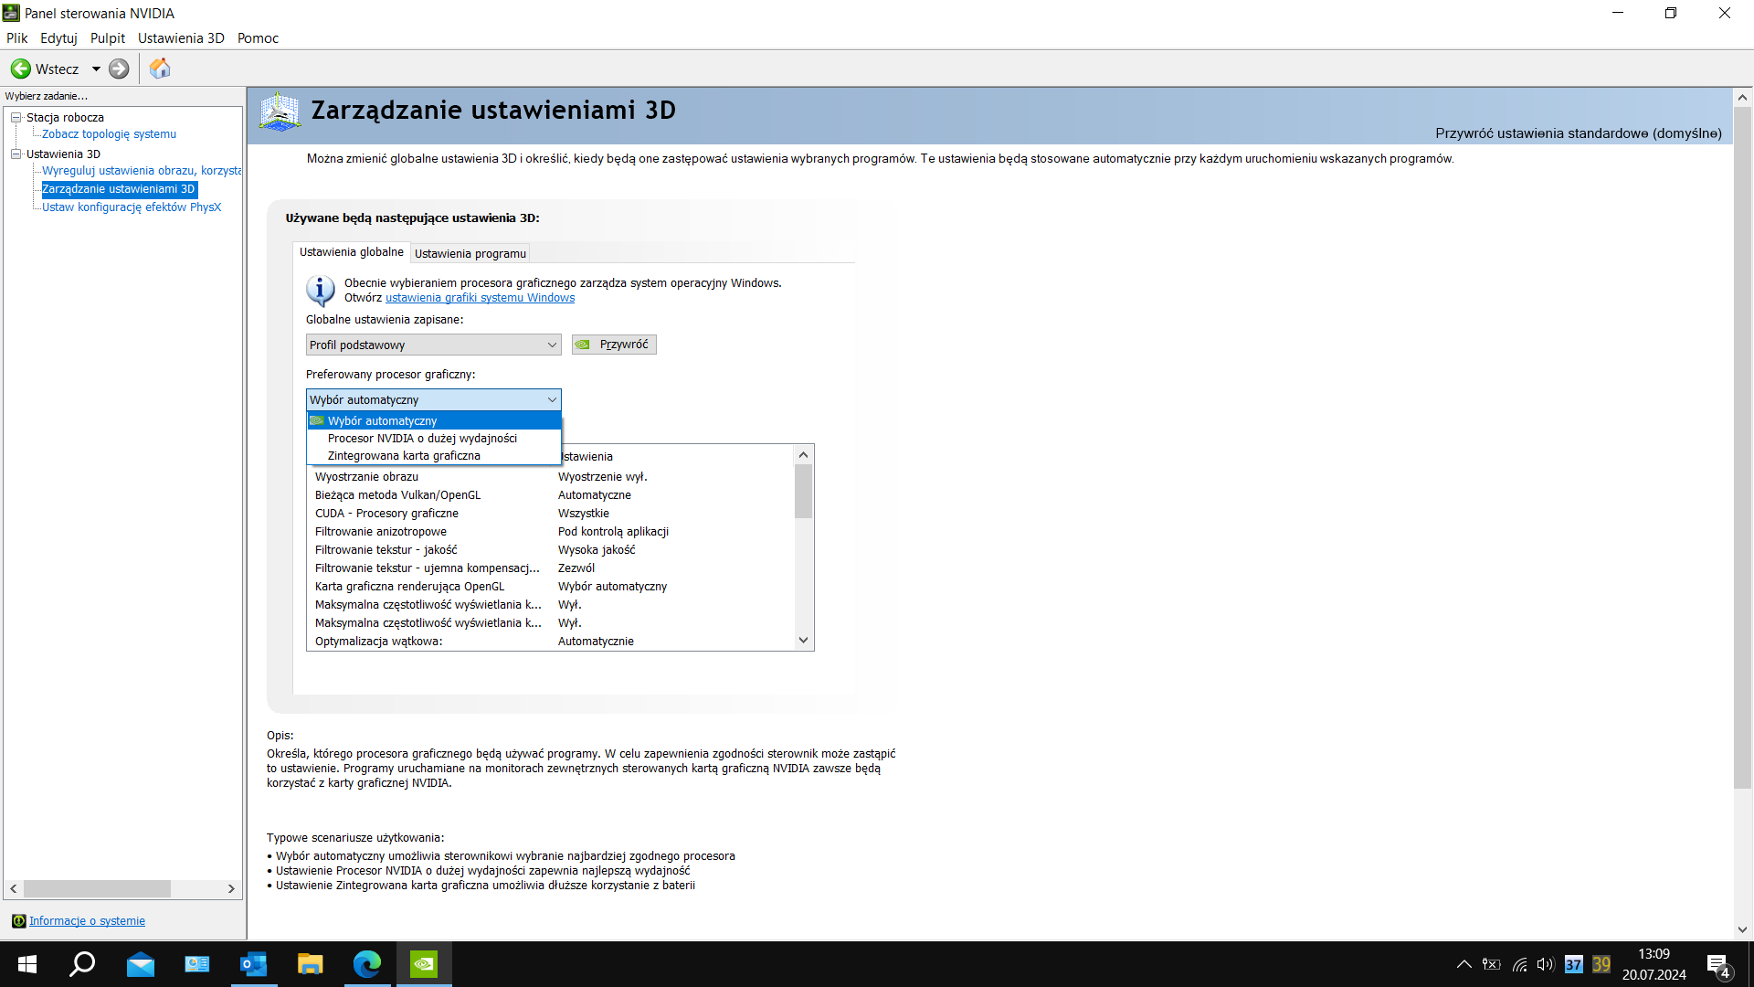Viewport: 1754px width, 987px height.
Task: Select the Wyostrzanie obrazu setting row
Action: 551,477
